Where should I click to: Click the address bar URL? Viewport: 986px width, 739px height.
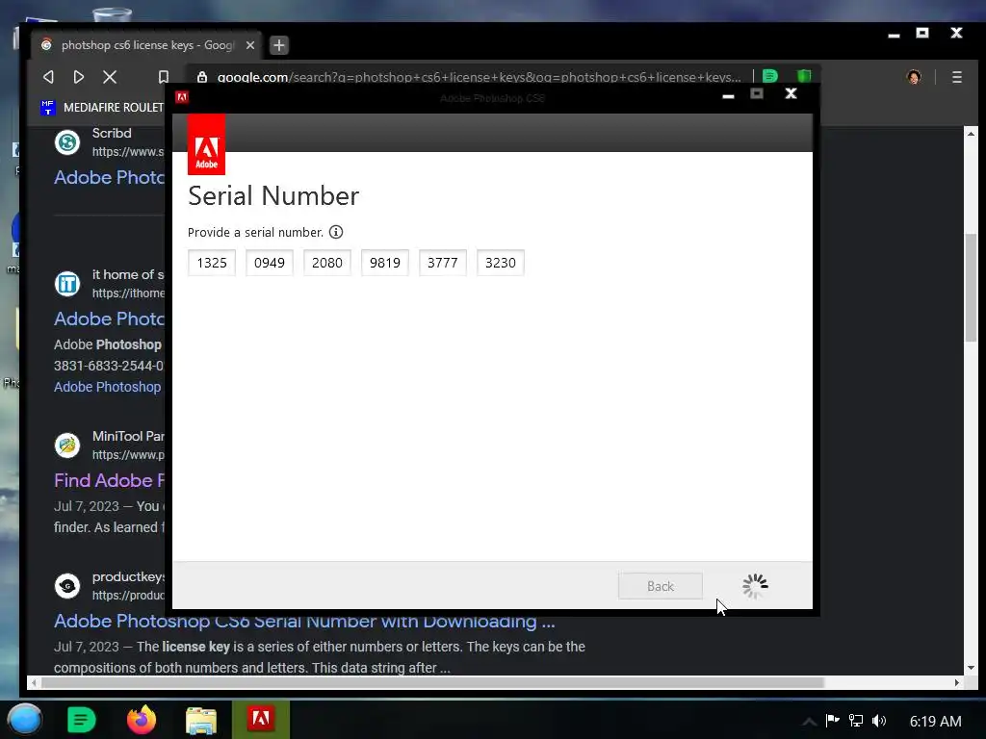pos(479,77)
